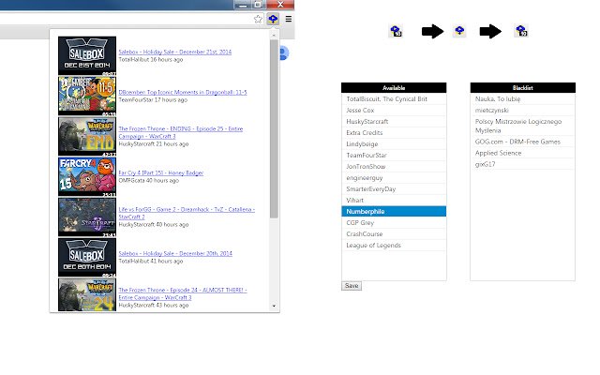This screenshot has height=375, width=600.
Task: Click the bookmark star in address bar
Action: click(259, 19)
